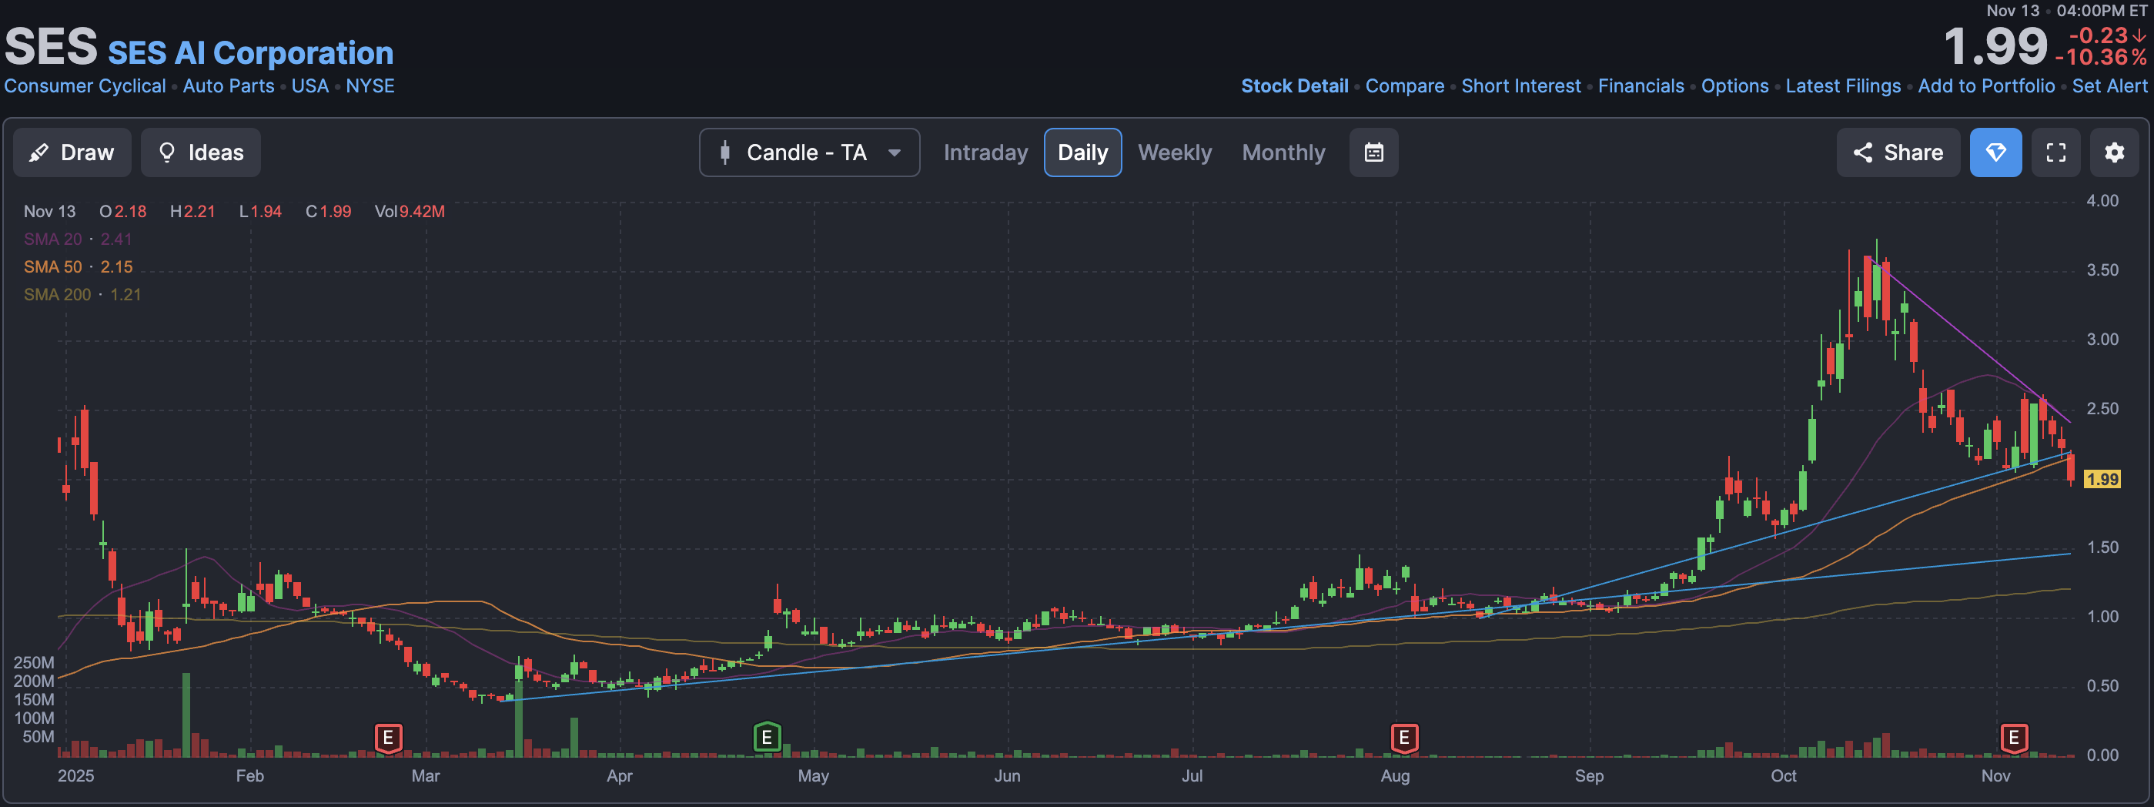The width and height of the screenshot is (2154, 807).
Task: Share the chart
Action: (x=1898, y=152)
